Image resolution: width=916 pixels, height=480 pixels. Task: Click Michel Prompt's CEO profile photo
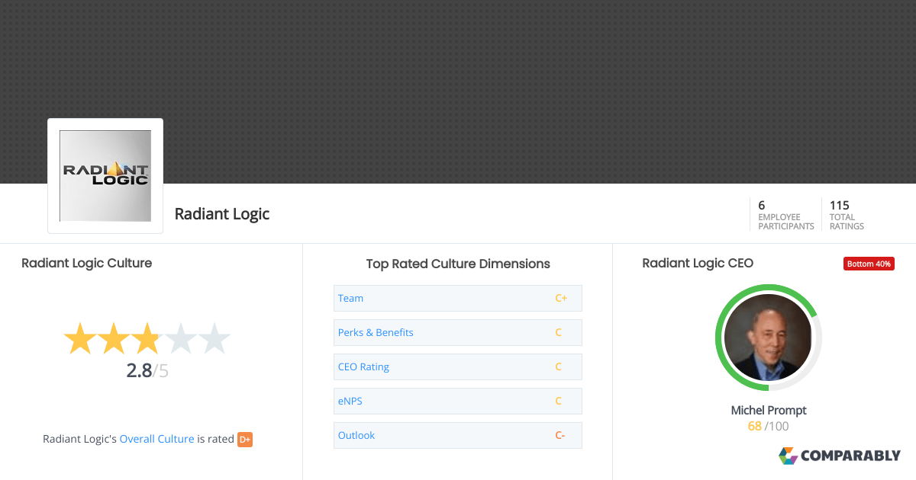tap(768, 338)
